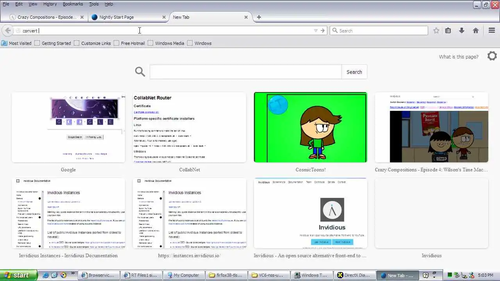This screenshot has width=500, height=281.
Task: Click the Go arrow in the address bar
Action: pos(323,30)
